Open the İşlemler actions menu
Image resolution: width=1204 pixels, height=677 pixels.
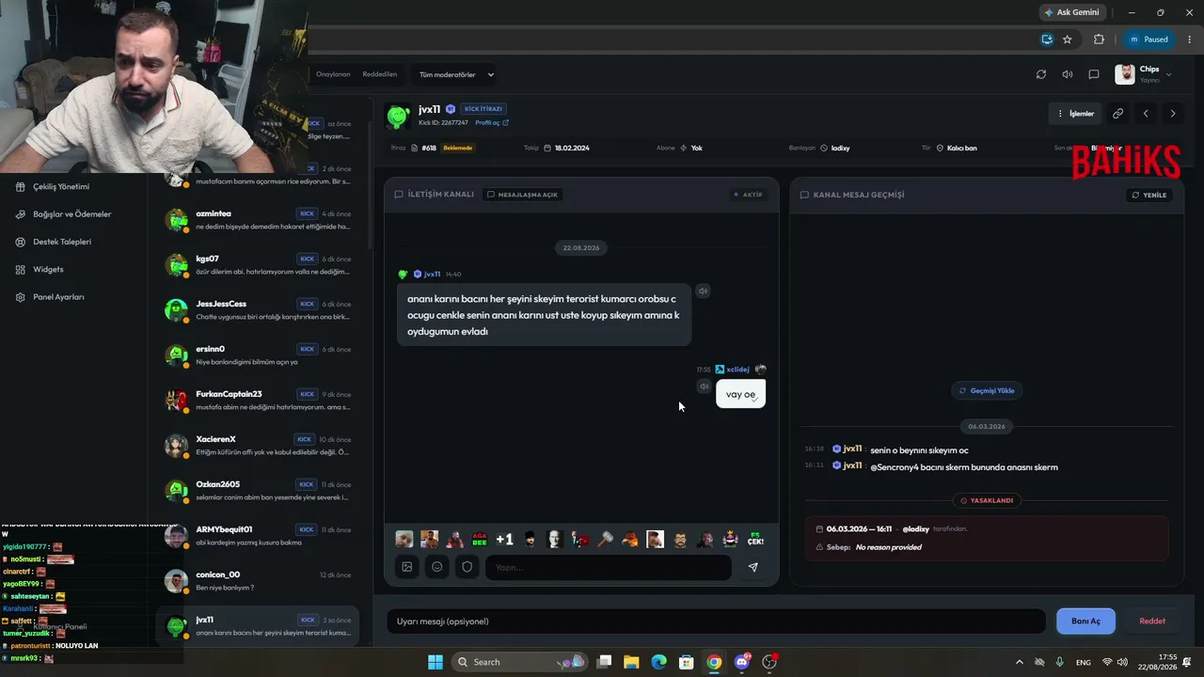pos(1076,114)
